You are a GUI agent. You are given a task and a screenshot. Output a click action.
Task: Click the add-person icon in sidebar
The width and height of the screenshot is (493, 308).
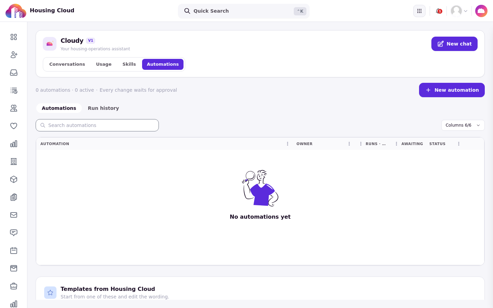pos(14,55)
